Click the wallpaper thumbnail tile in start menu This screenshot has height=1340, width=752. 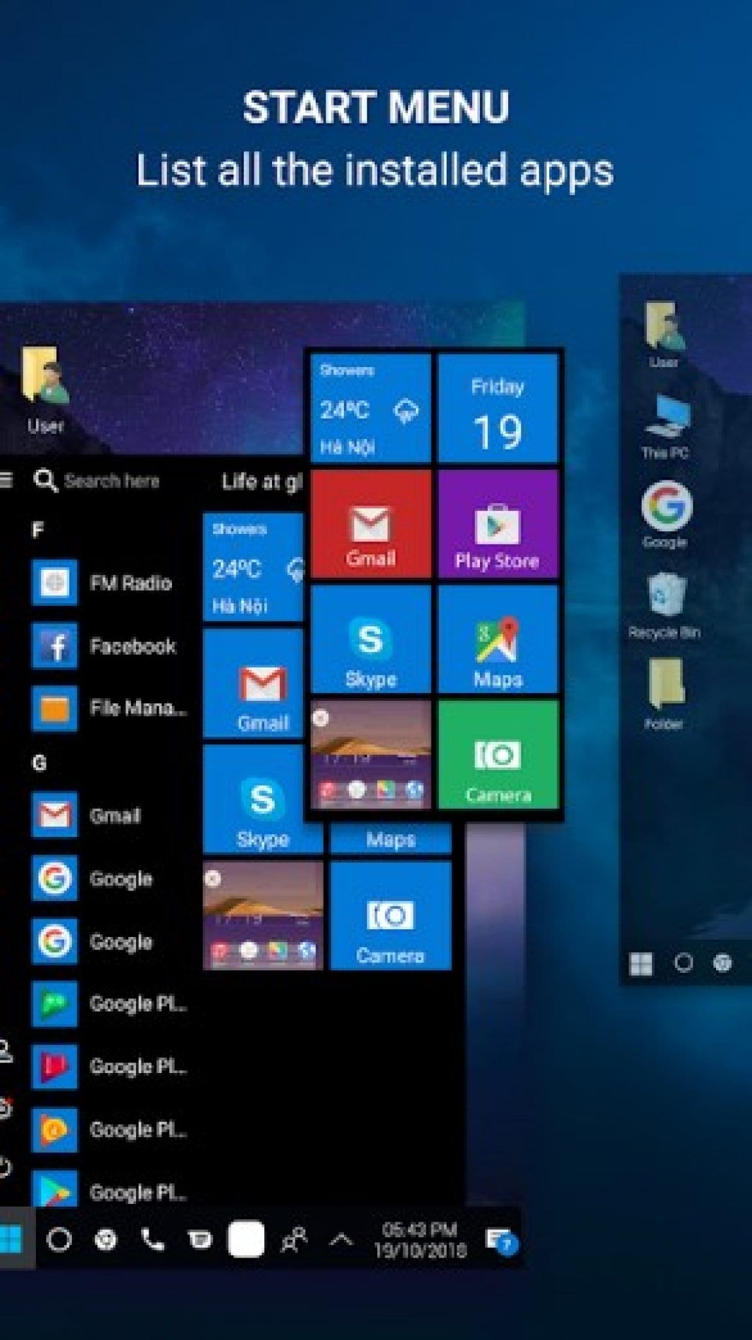(x=263, y=915)
